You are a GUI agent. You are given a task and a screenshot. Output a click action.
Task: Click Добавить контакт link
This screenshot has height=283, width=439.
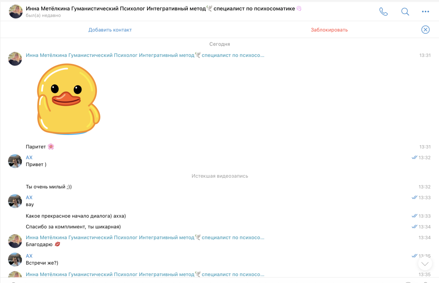click(110, 30)
